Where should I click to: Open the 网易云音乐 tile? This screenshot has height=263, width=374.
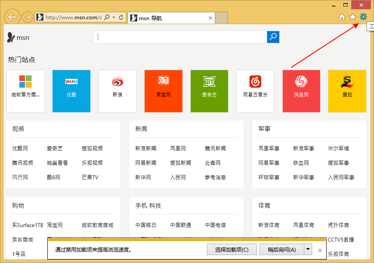pyautogui.click(x=255, y=91)
